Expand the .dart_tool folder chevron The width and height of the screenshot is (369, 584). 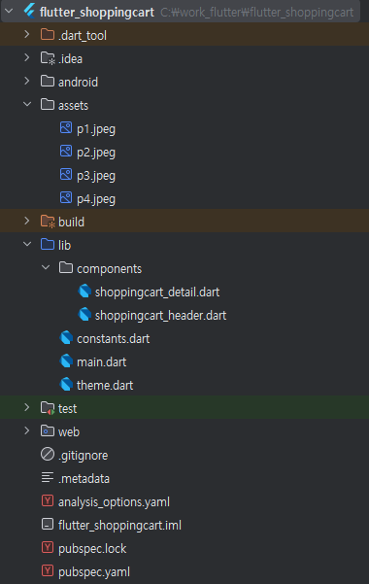pyautogui.click(x=27, y=35)
